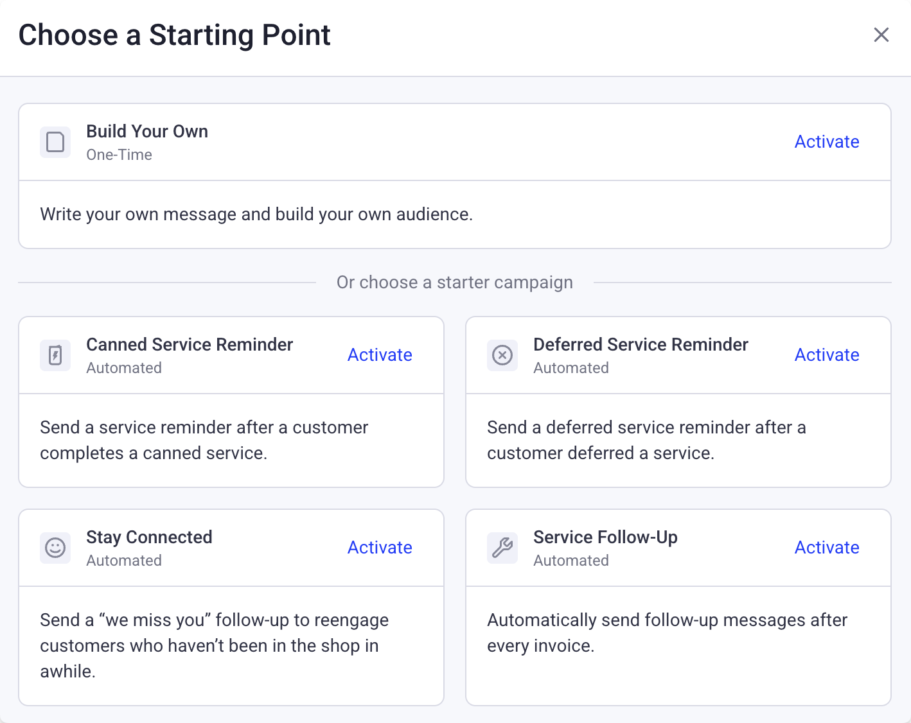This screenshot has width=911, height=723.
Task: Close the Choose a Starting Point dialog
Action: click(881, 35)
